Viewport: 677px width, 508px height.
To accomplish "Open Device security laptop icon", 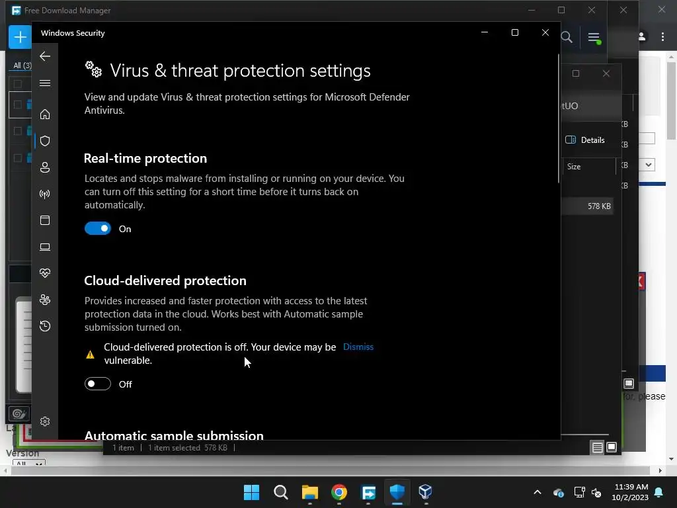I will [45, 247].
